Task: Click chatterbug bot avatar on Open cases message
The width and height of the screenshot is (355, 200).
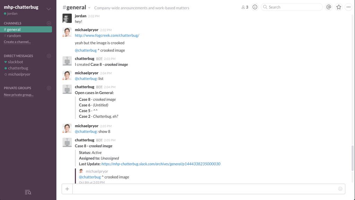Action: pyautogui.click(x=67, y=89)
